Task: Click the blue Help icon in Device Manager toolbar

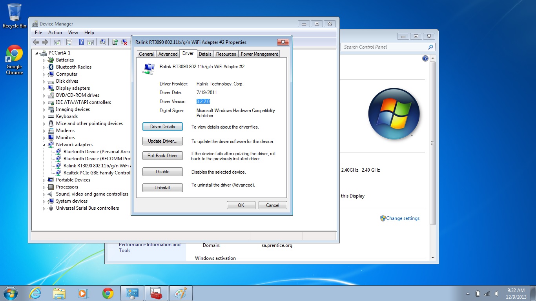Action: [x=81, y=42]
